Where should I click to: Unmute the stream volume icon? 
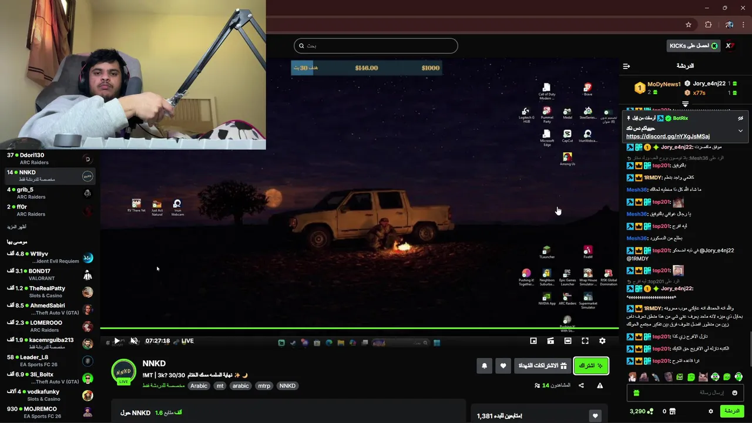point(134,341)
